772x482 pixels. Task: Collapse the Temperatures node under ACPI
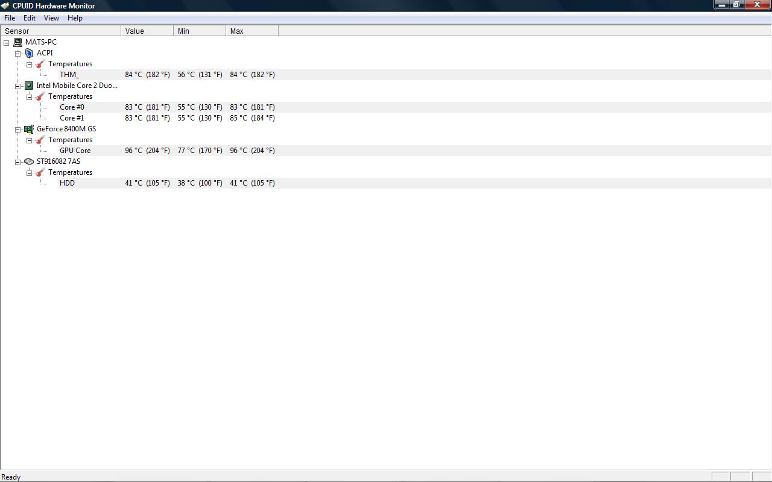tap(29, 64)
